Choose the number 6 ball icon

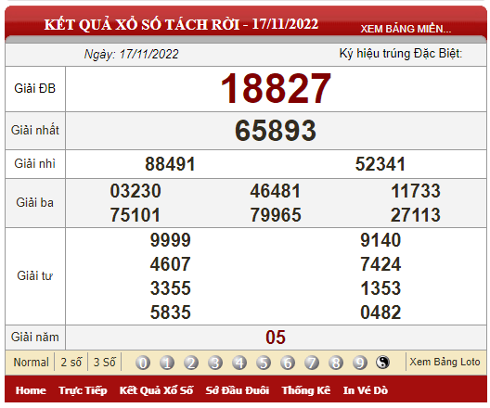pyautogui.click(x=288, y=363)
